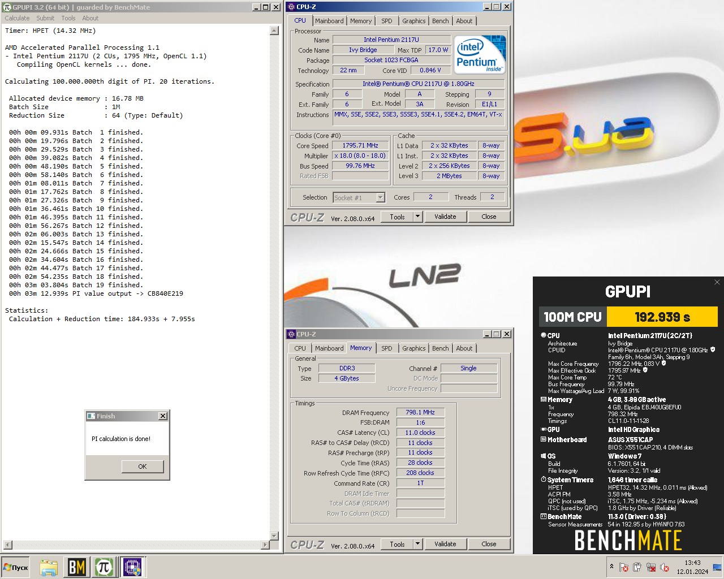Image resolution: width=724 pixels, height=579 pixels.
Task: Open the Start menu (Пуск)
Action: pos(16,567)
